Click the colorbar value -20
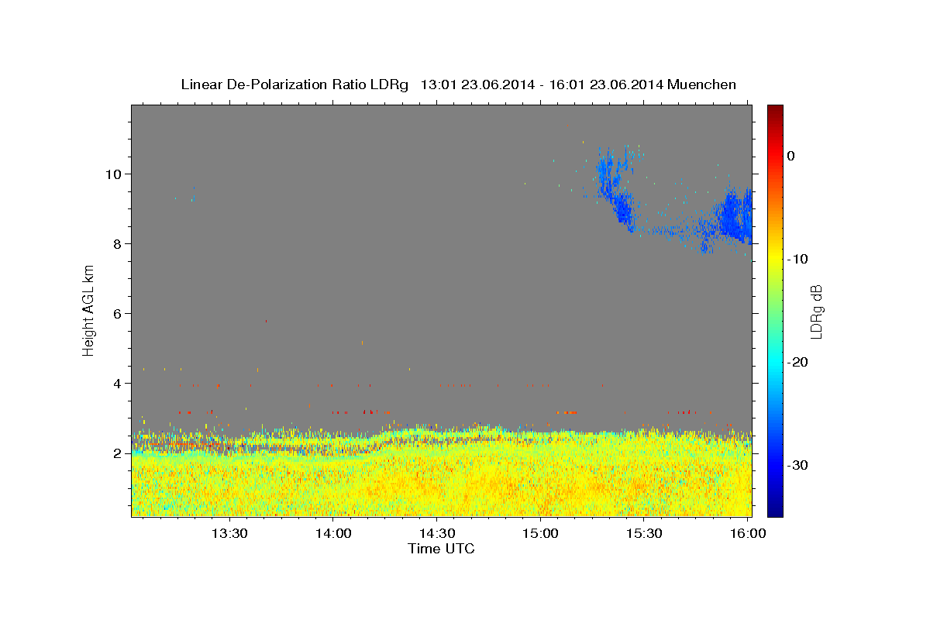Image resolution: width=930 pixels, height=620 pixels. click(797, 362)
